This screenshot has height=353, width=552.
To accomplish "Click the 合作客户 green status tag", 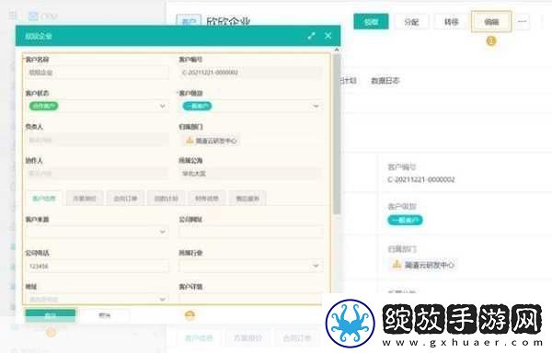I will 44,106.
